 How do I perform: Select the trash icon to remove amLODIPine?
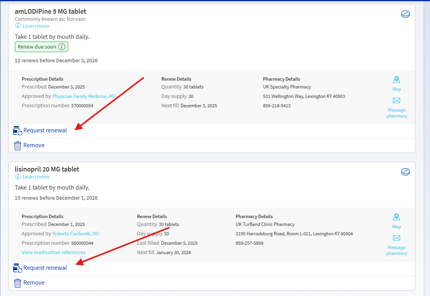17,145
